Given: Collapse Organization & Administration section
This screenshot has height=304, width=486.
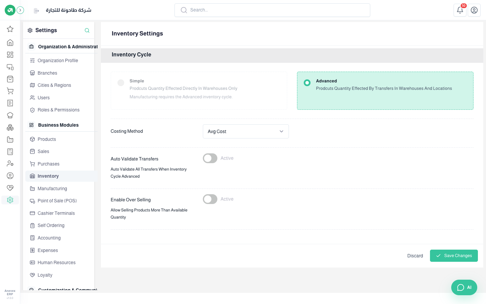Looking at the screenshot, I should tap(62, 47).
